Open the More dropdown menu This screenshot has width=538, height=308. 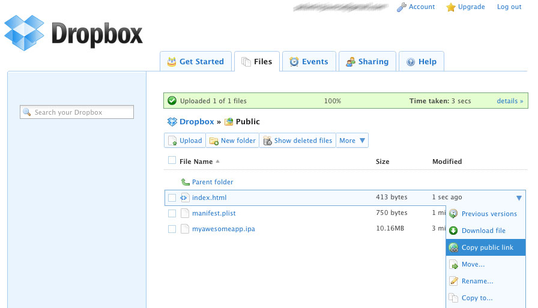click(x=352, y=140)
